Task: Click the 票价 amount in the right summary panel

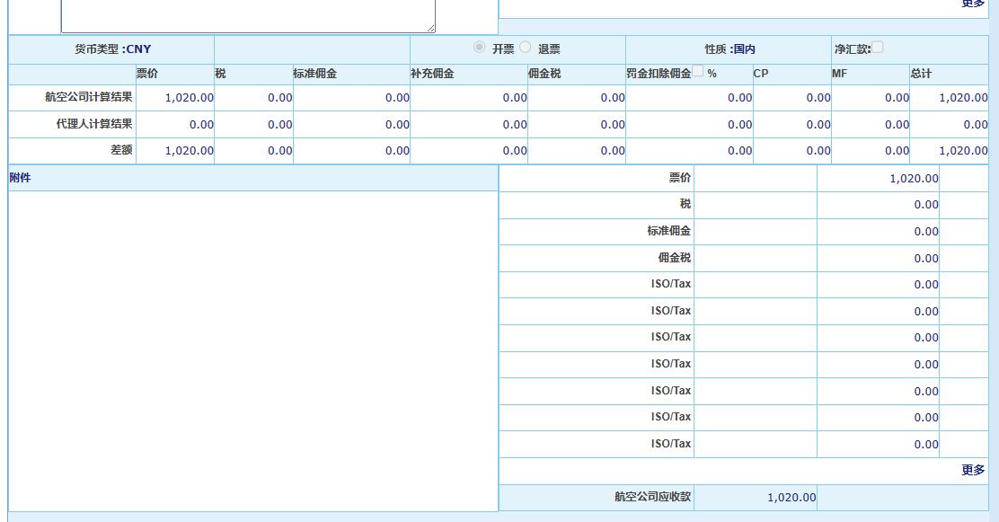Action: coord(914,179)
